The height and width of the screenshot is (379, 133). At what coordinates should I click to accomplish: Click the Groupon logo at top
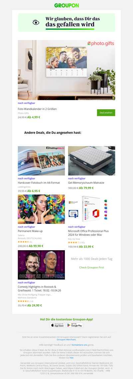pos(66,5)
